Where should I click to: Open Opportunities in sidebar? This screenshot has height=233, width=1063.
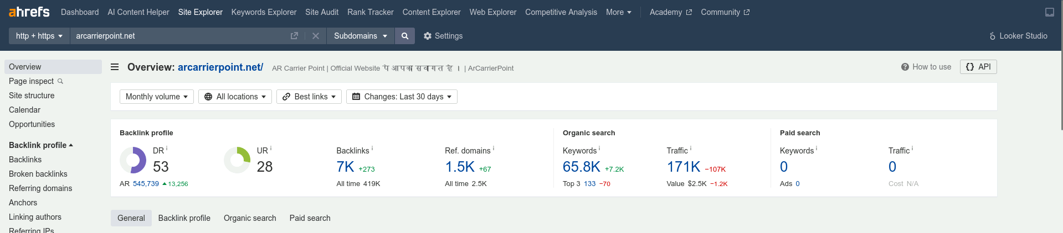pos(32,124)
